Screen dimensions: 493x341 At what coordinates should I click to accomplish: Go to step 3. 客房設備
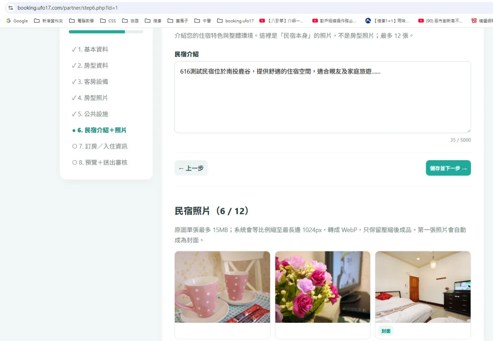[90, 82]
